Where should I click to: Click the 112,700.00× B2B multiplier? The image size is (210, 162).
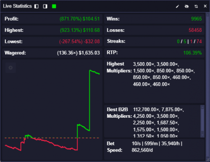point(146,109)
